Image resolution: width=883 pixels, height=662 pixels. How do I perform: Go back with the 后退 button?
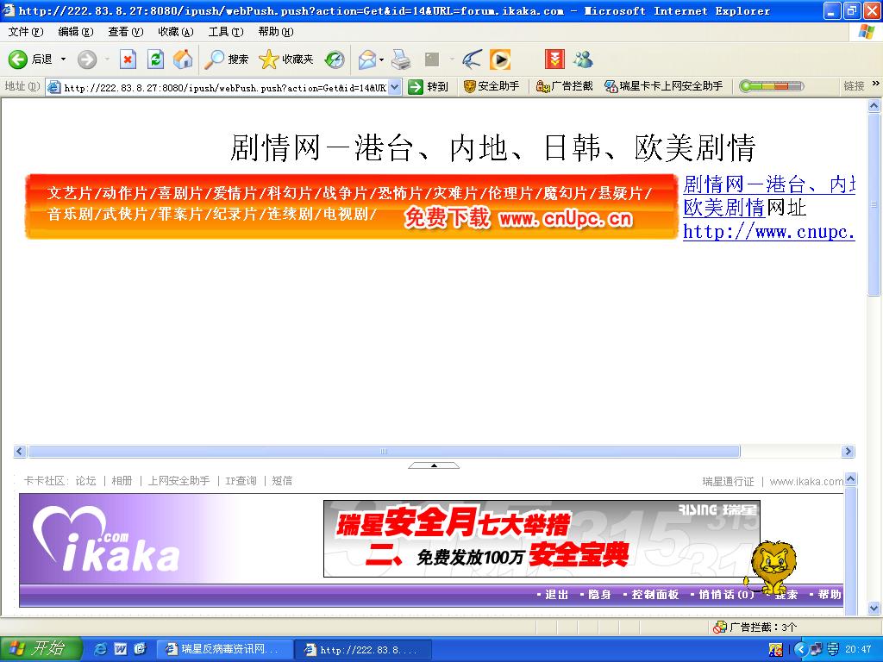pos(30,59)
